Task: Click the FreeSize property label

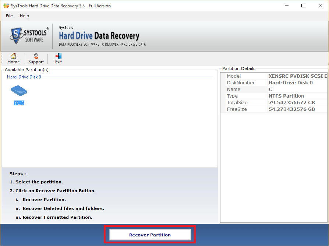Action: pyautogui.click(x=237, y=109)
